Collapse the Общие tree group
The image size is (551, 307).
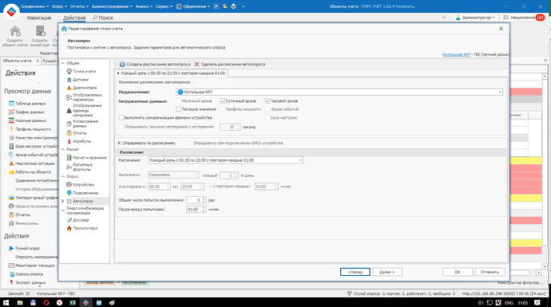[63, 63]
